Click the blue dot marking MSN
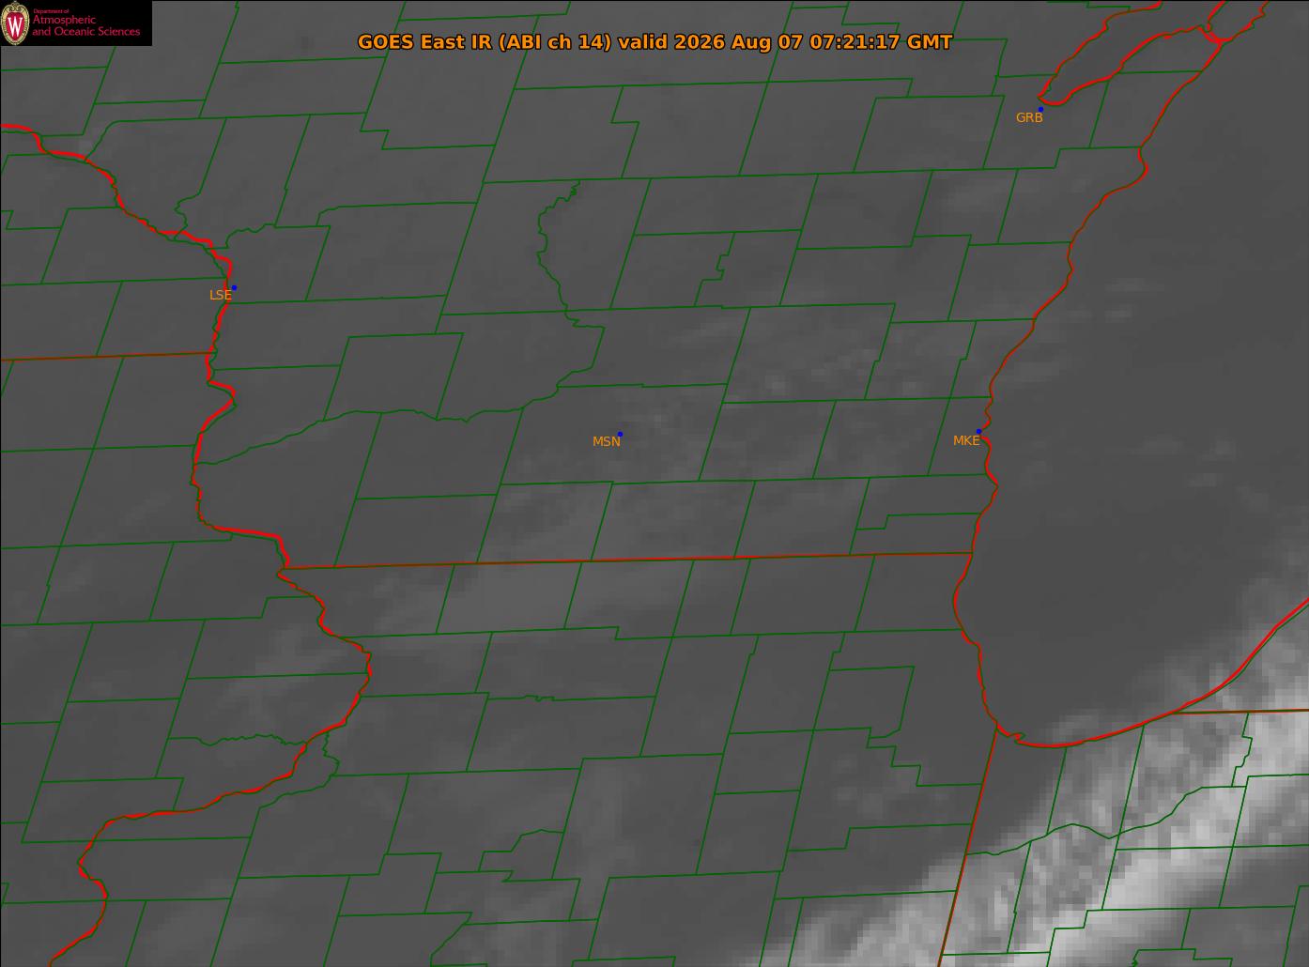Screen dimensions: 1309x967 [620, 434]
